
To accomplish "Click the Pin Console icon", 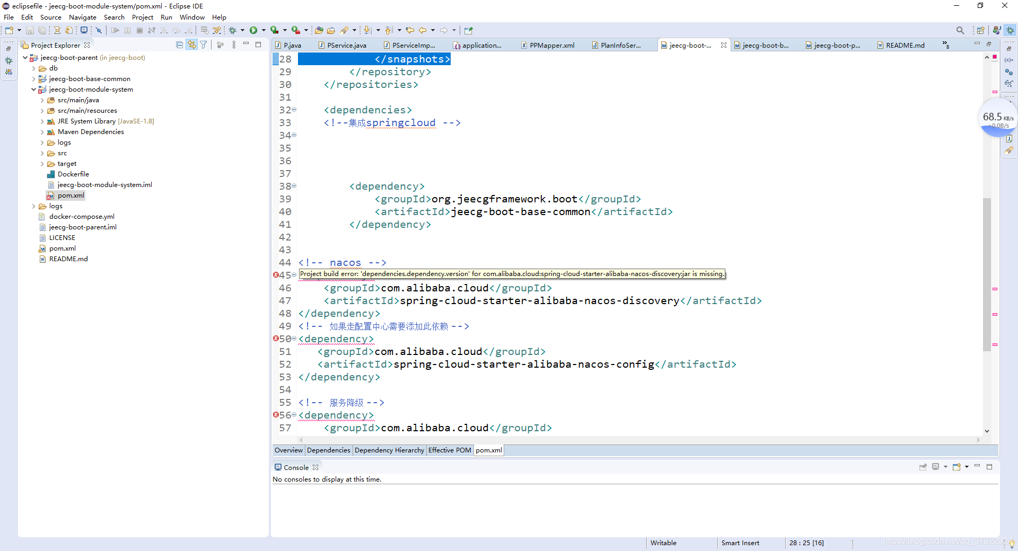I will tap(923, 467).
